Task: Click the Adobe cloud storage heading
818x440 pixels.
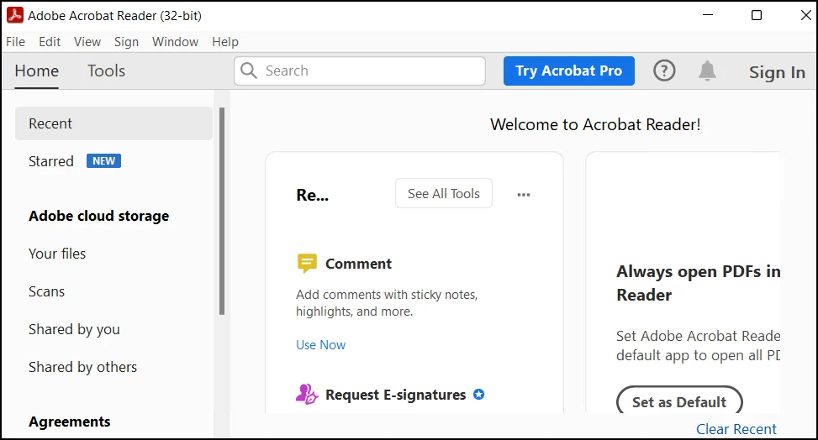Action: (98, 216)
